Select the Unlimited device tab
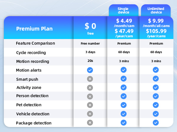 tap(156, 11)
